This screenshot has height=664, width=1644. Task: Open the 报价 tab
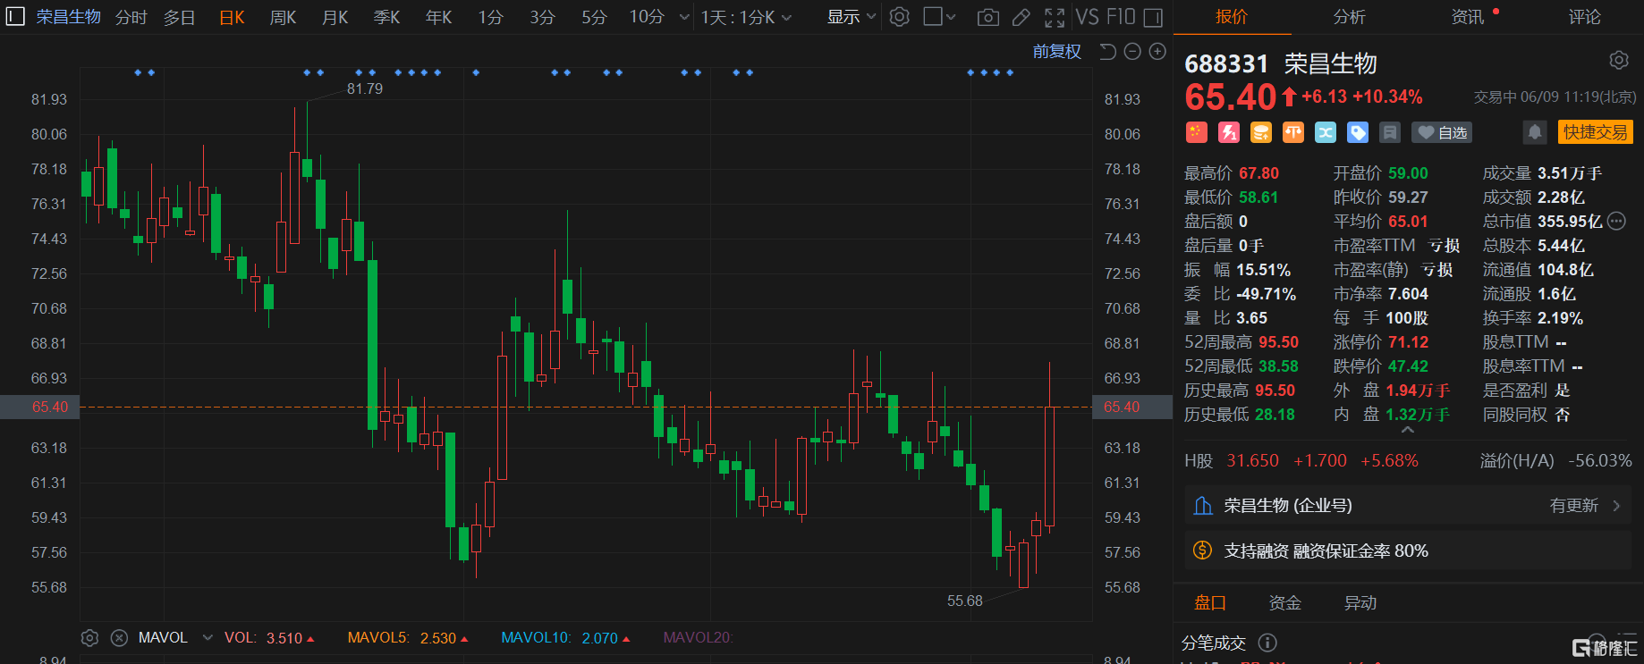click(1232, 17)
